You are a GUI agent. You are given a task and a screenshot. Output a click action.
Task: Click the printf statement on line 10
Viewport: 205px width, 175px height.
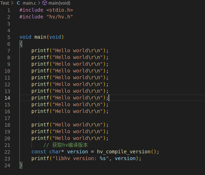70,71
